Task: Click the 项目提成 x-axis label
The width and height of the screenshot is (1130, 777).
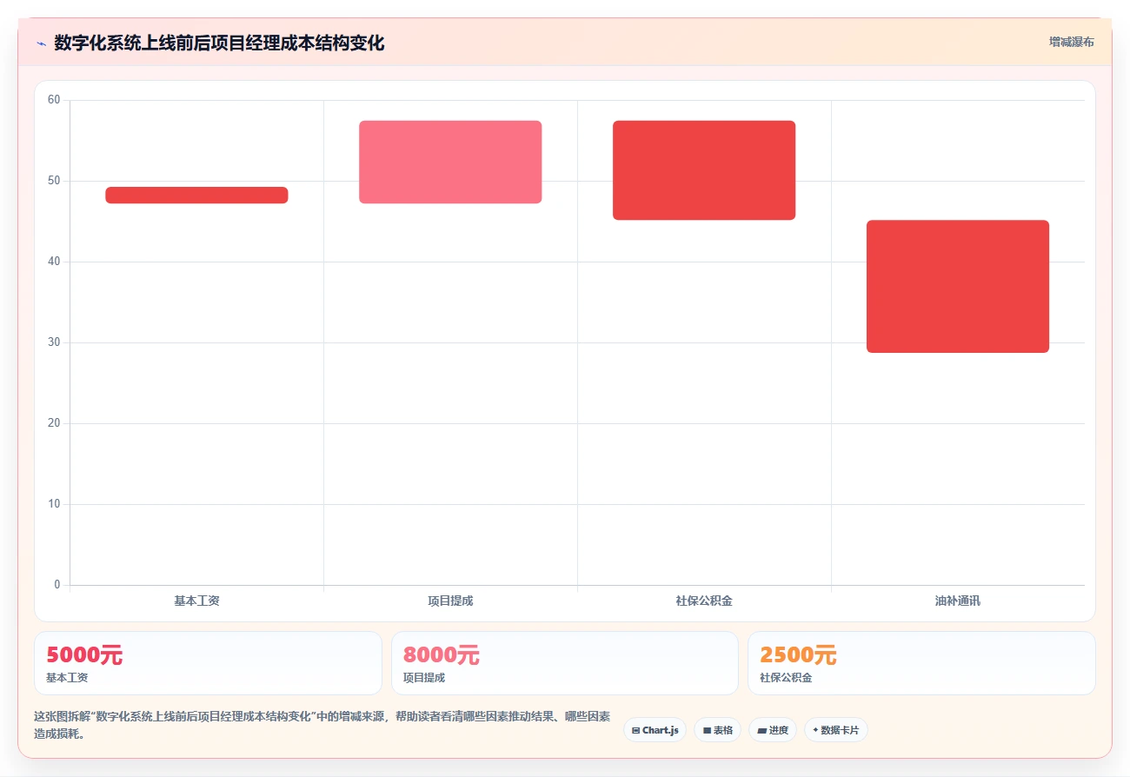Action: point(450,601)
